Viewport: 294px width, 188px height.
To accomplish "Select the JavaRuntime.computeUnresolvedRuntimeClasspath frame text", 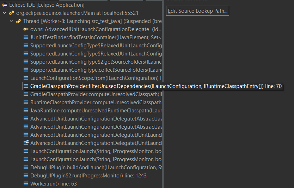I will (x=96, y=111).
